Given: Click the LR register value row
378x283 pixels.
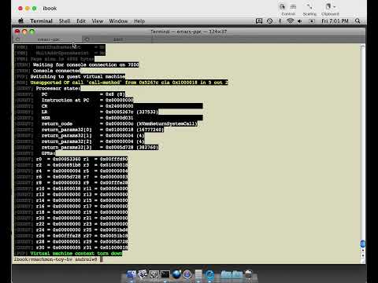Looking at the screenshot, I should pyautogui.click(x=87, y=112).
